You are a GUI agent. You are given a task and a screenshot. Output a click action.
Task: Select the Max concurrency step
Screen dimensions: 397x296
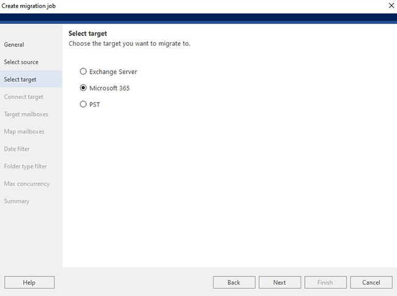26,184
